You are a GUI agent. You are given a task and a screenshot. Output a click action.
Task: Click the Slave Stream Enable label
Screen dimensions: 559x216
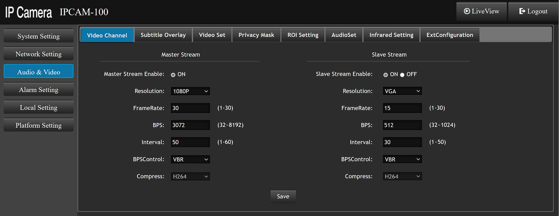click(x=344, y=74)
